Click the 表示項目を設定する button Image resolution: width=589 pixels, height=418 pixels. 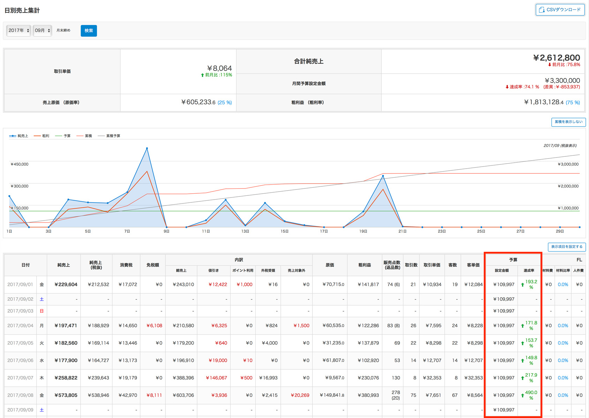(567, 247)
